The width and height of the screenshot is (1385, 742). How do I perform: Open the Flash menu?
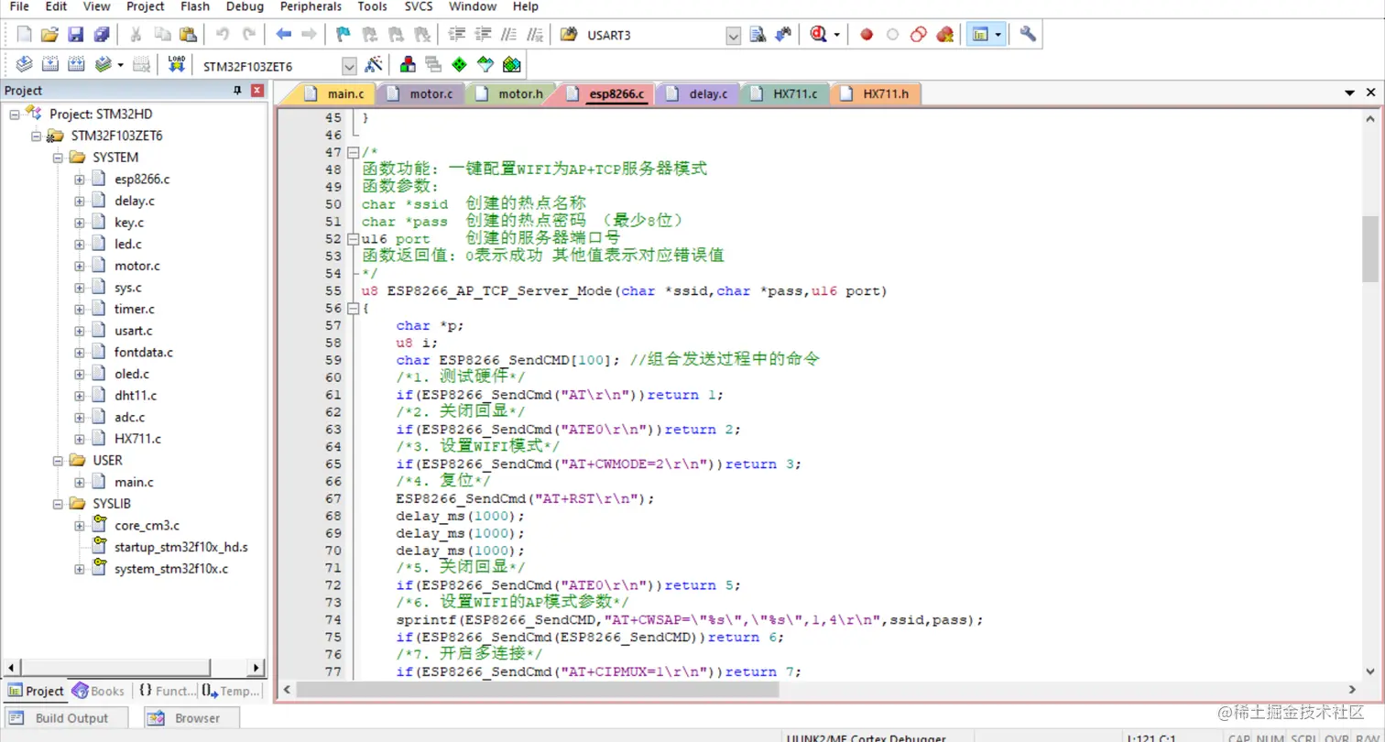point(194,6)
